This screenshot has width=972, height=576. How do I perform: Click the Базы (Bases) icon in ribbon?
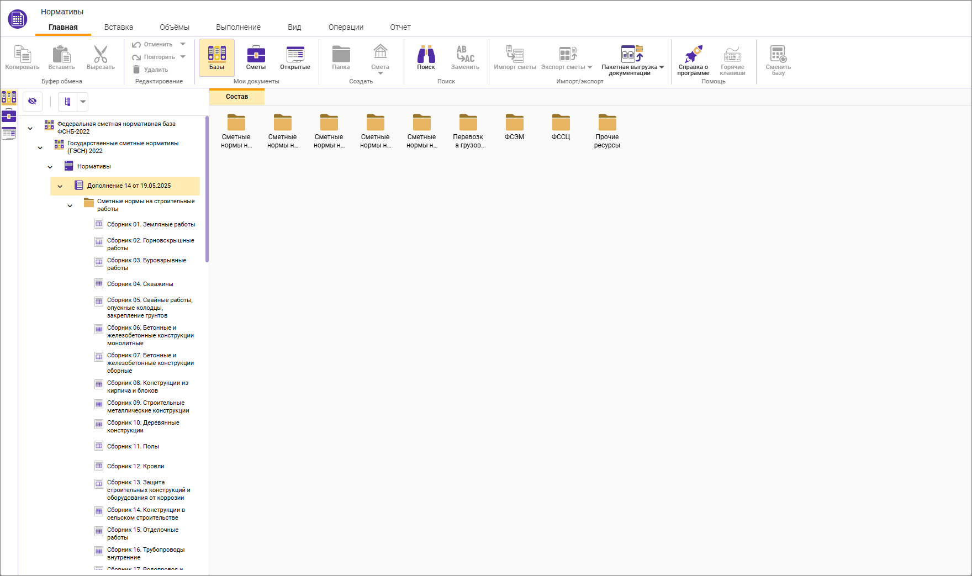(216, 57)
